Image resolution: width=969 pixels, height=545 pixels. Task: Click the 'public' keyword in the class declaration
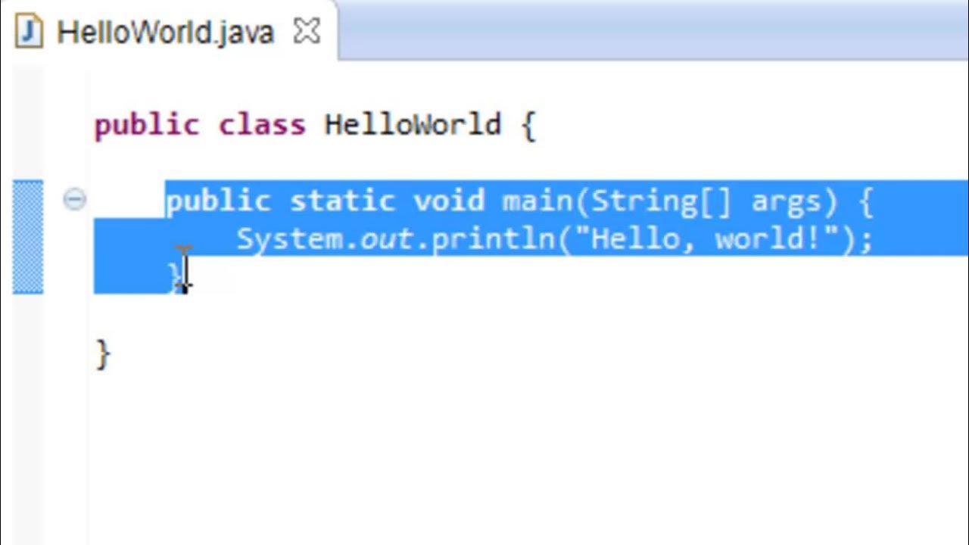point(146,125)
